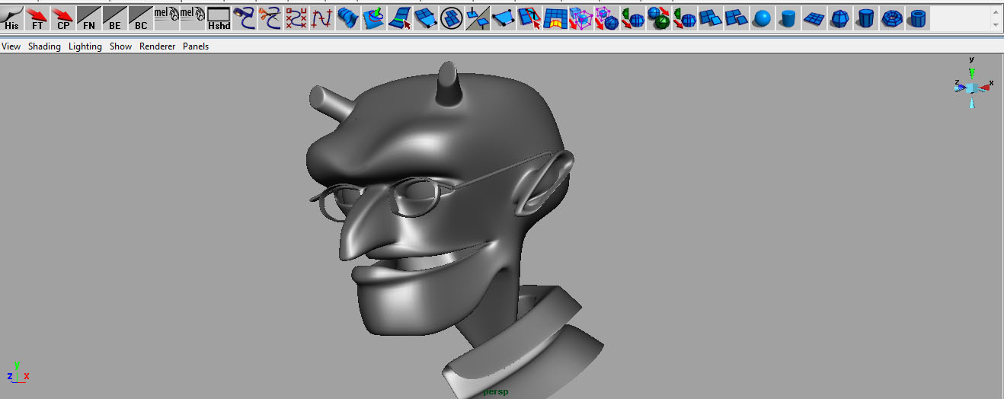Select the cut curve scissors icon
Image resolution: width=1004 pixels, height=399 pixels.
coord(270,18)
